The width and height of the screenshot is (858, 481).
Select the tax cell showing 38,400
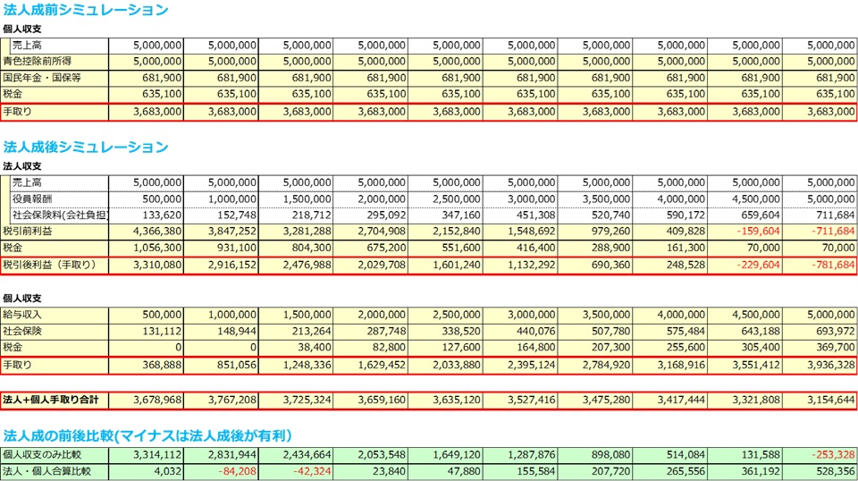click(296, 348)
